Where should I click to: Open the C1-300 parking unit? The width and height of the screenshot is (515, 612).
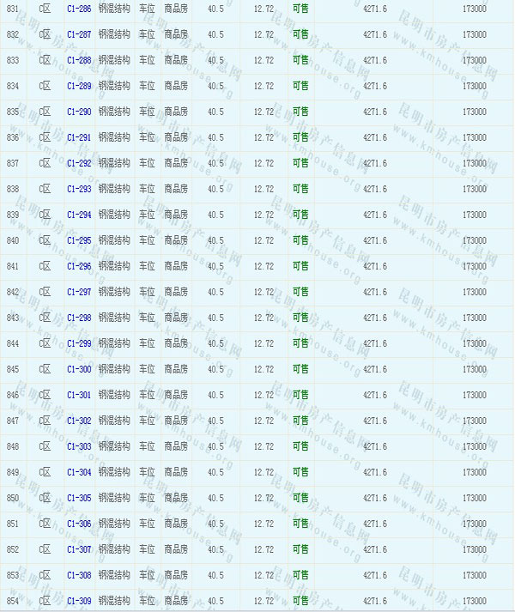click(78, 369)
